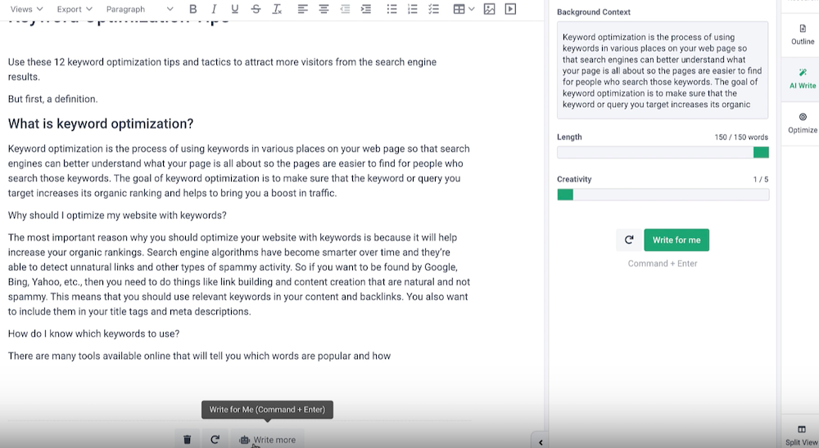Screen dimensions: 819x448
Task: Click the heading 'What is keyword optimization?'
Action: pos(100,123)
